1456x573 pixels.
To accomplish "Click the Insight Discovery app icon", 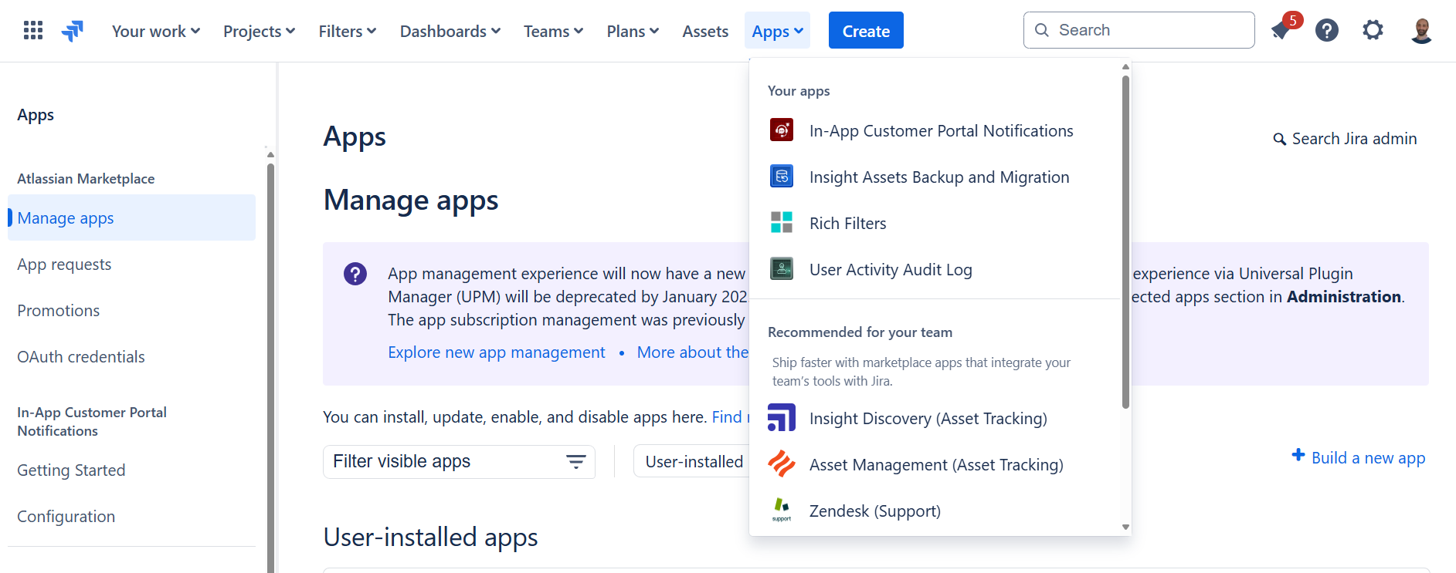I will (782, 417).
